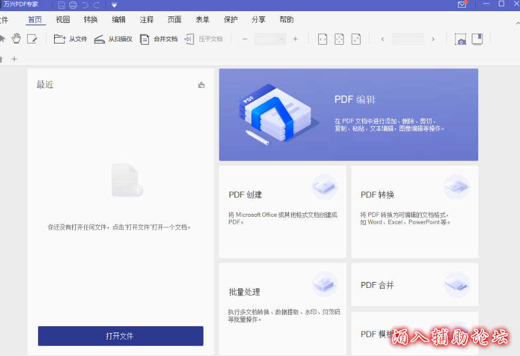
Task: Click the fit width page icon
Action: 322,39
